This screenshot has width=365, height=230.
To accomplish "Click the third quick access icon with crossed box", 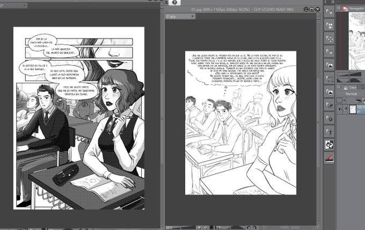I will click(x=329, y=38).
